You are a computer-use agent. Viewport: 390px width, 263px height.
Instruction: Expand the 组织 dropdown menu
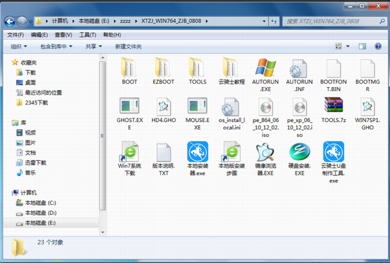19,46
